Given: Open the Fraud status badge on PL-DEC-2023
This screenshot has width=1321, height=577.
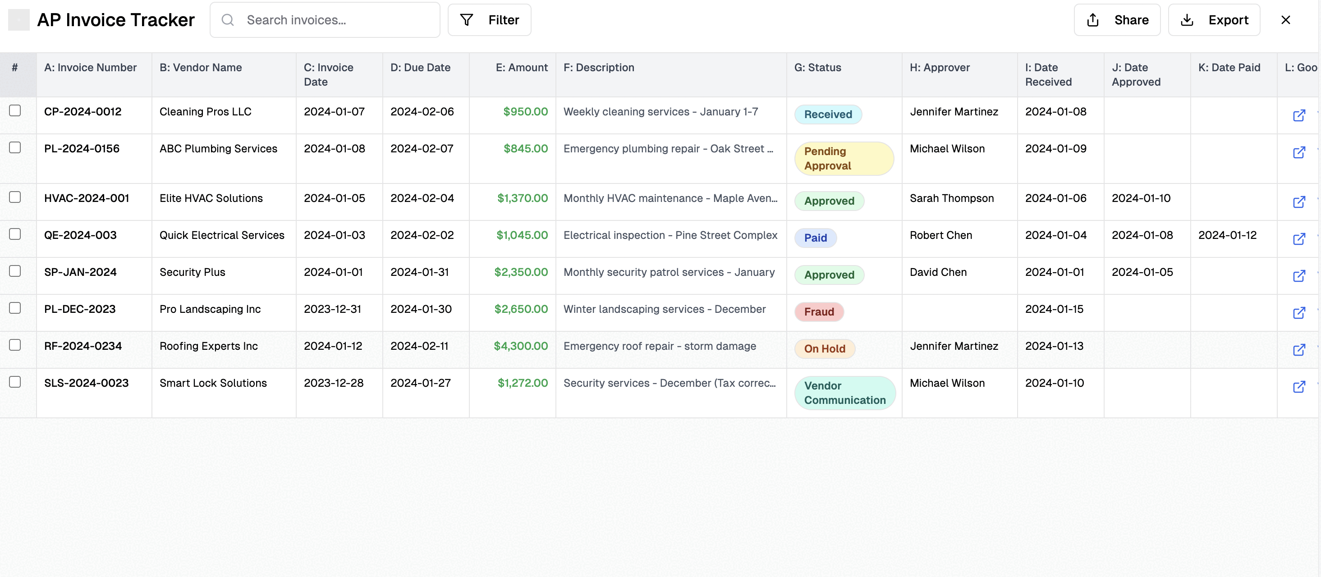Looking at the screenshot, I should (818, 312).
